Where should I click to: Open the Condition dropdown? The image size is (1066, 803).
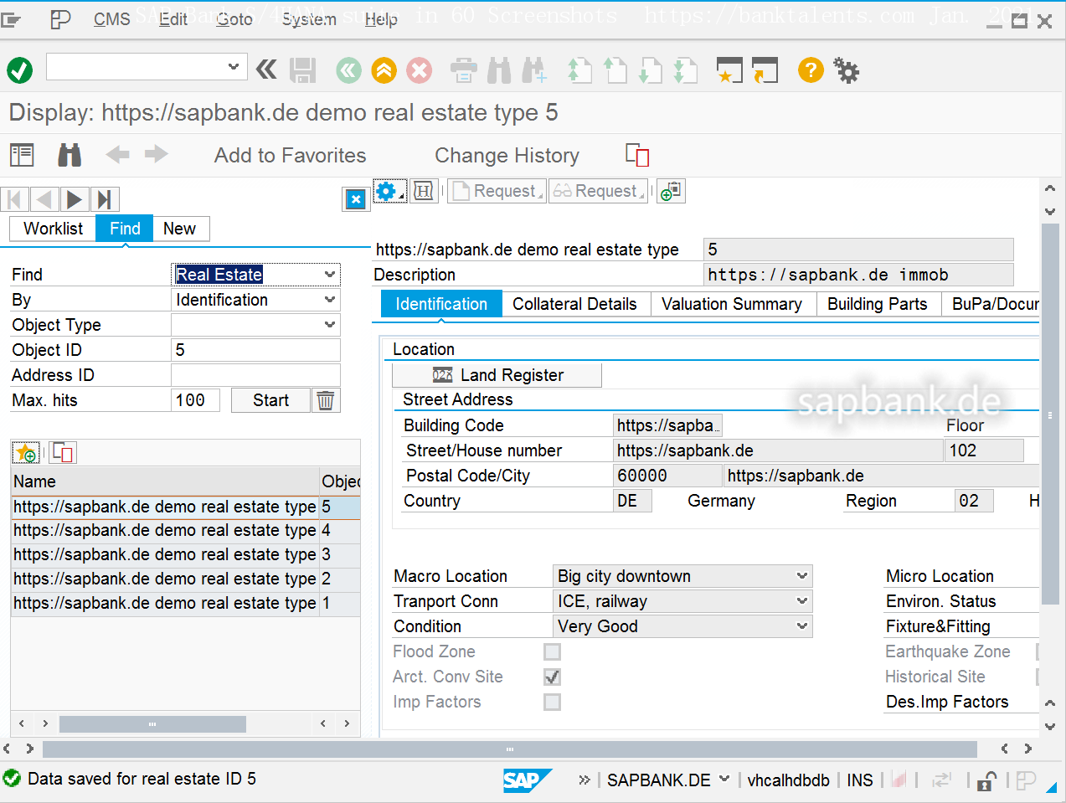802,626
